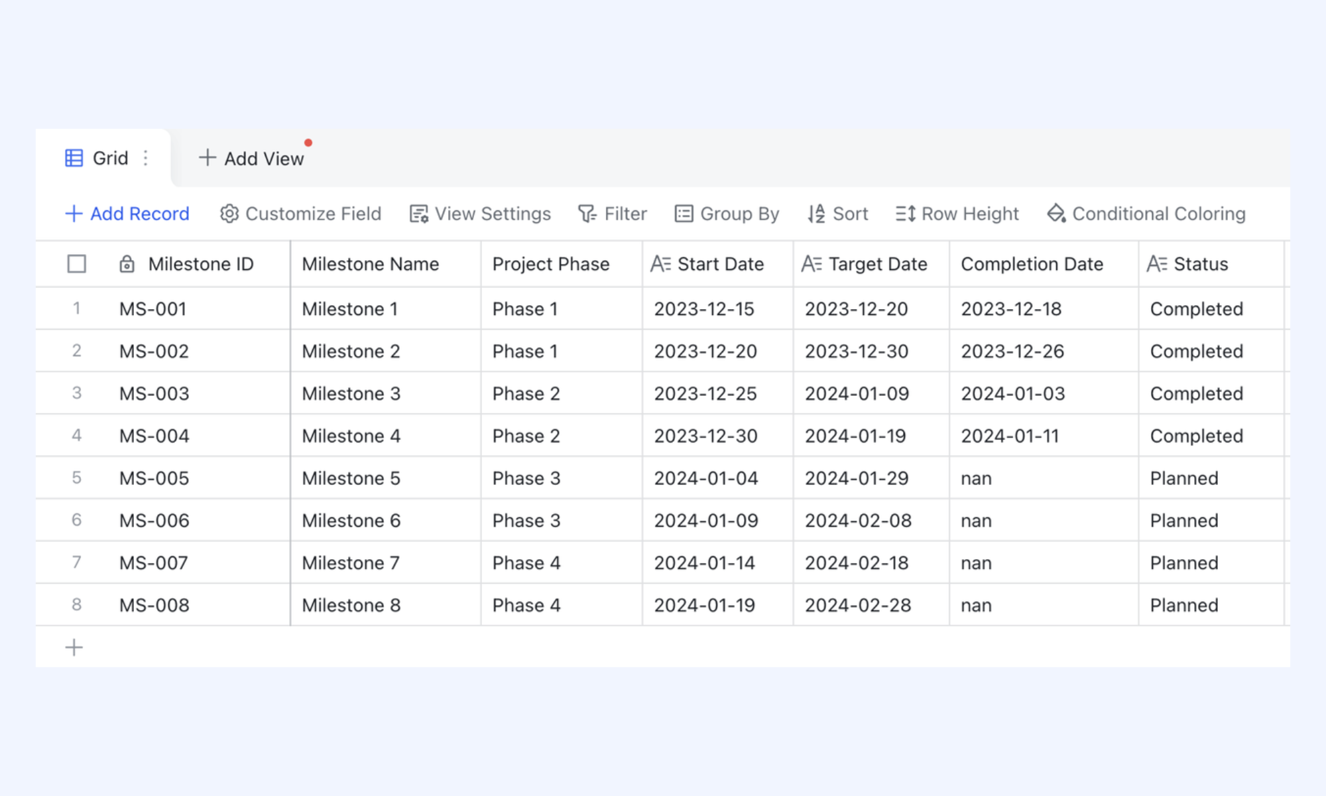Open the Sort dropdown
The image size is (1326, 796).
tap(838, 214)
